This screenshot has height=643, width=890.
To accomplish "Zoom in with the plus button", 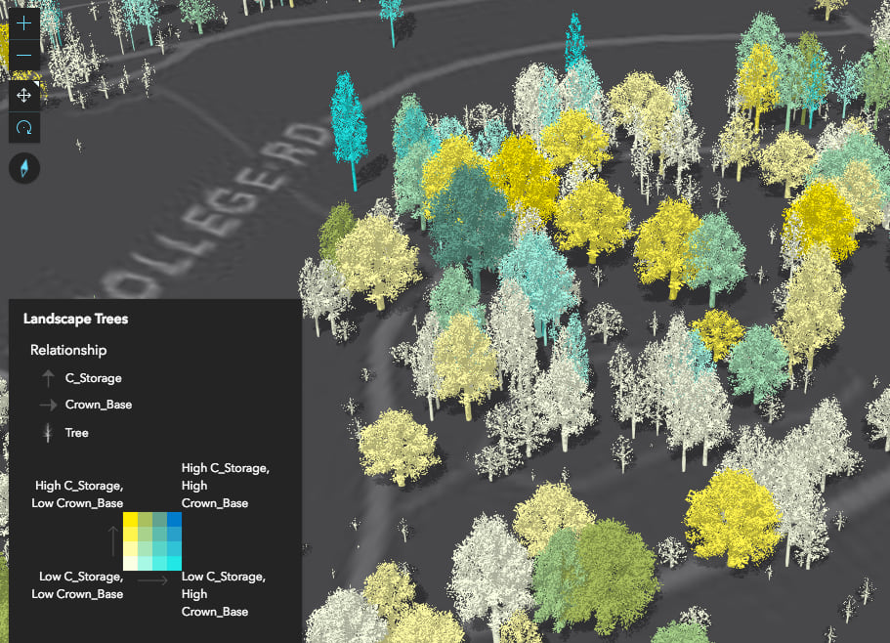I will 23,22.
